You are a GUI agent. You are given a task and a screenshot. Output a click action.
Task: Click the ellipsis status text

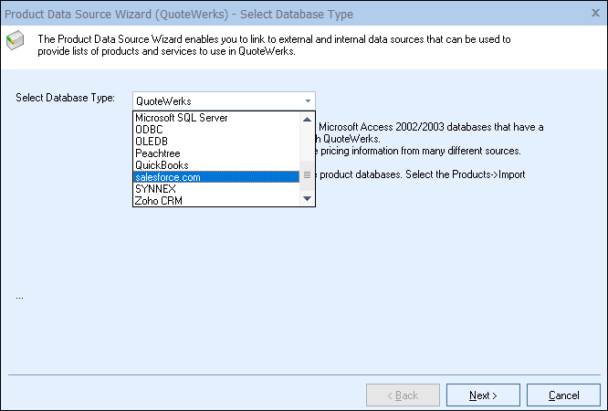click(20, 297)
